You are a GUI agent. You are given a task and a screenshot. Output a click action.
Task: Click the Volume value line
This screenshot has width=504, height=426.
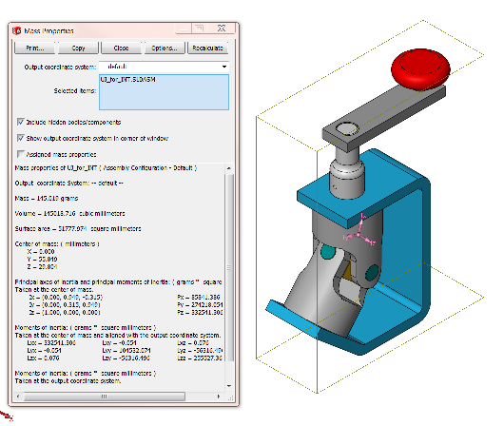pyautogui.click(x=69, y=214)
